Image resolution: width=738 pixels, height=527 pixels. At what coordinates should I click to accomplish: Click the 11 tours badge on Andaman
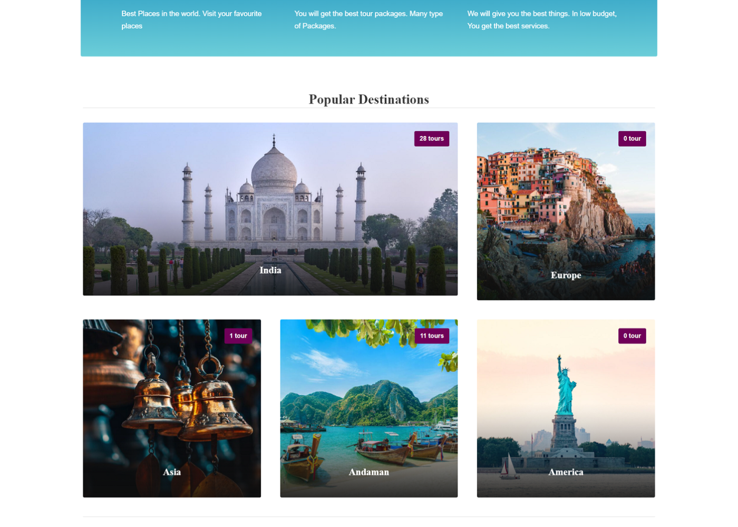[432, 336]
